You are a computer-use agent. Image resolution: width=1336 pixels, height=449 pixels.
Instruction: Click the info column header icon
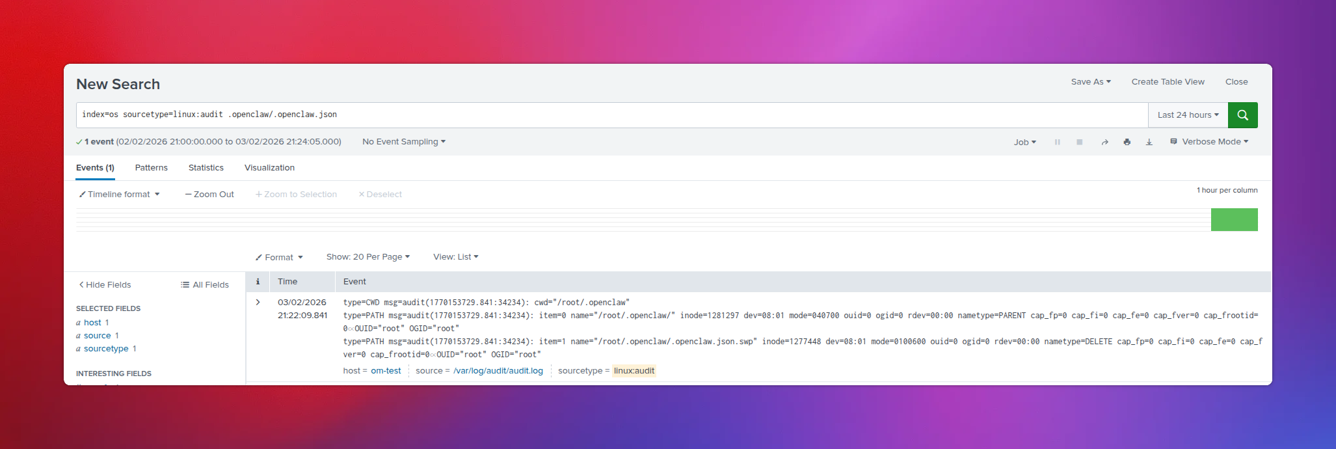258,282
